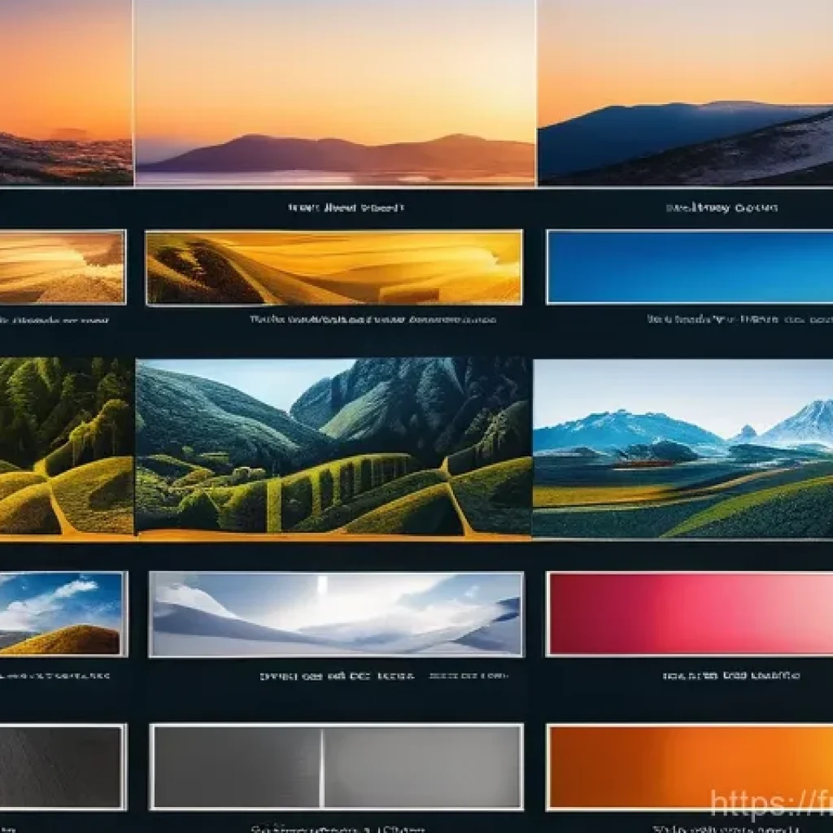Click the blue sky and grassy hill thumbnail
The image size is (833, 833).
[x=61, y=613]
